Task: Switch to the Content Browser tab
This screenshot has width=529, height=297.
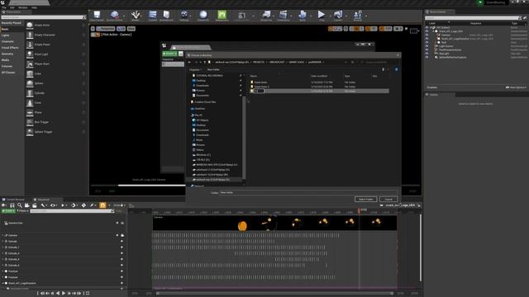Action: pos(14,200)
